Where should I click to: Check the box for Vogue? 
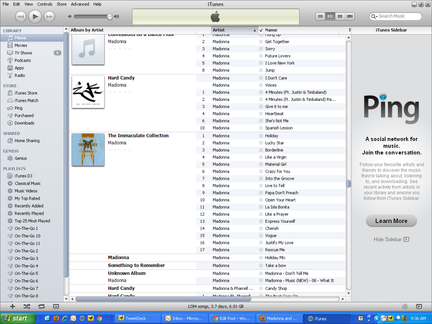pyautogui.click(x=261, y=235)
